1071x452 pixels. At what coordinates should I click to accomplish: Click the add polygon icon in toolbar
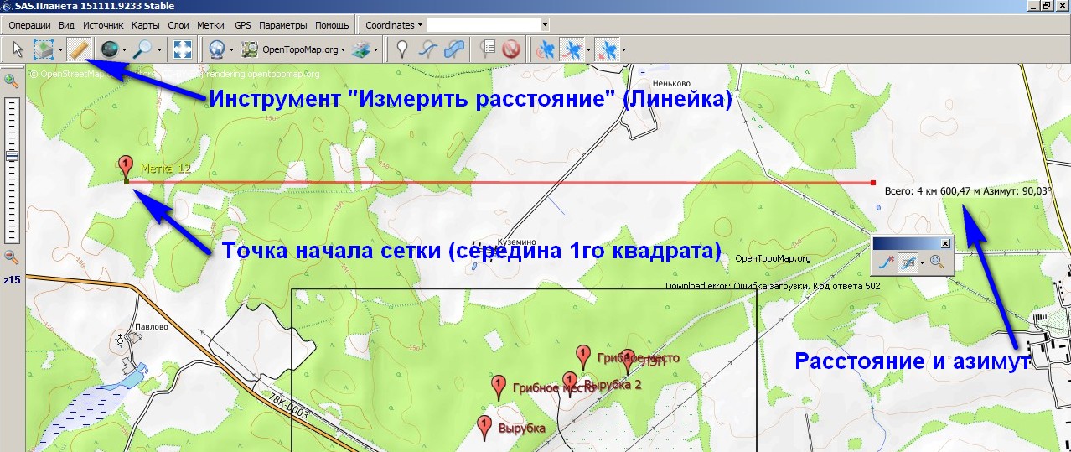(454, 49)
